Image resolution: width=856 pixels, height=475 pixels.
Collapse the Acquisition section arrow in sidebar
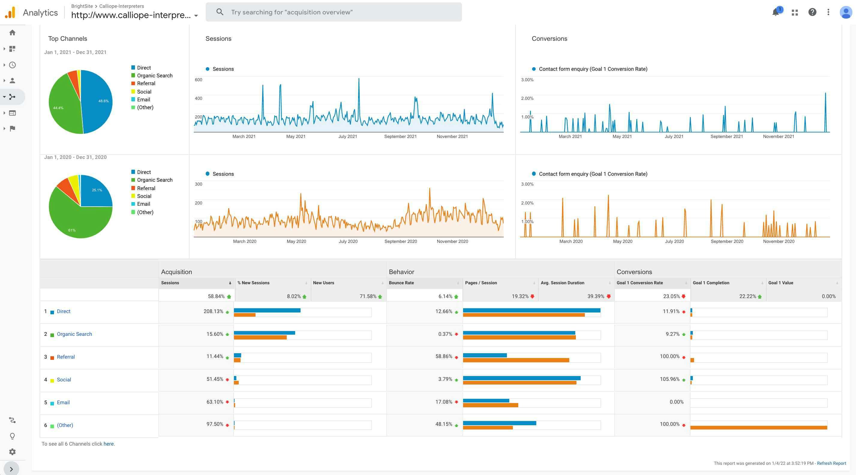pyautogui.click(x=4, y=97)
